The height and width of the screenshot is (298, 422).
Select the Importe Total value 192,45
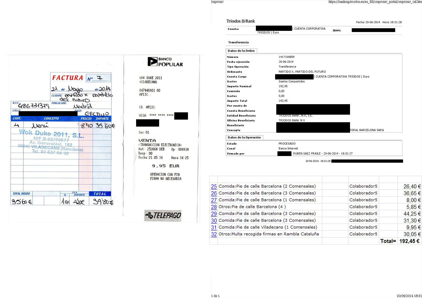pos(283,101)
